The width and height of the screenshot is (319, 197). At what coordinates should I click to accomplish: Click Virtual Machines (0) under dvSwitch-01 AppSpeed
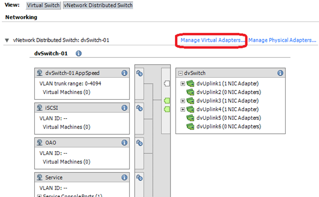click(x=66, y=92)
